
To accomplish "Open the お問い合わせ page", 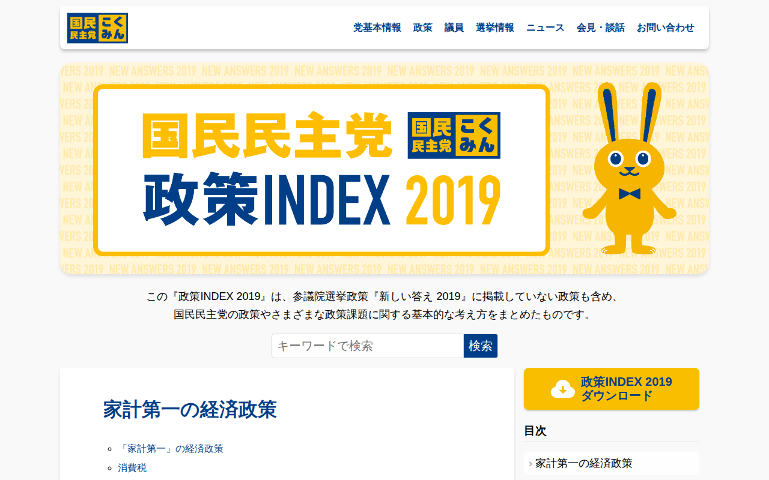I will click(x=665, y=28).
